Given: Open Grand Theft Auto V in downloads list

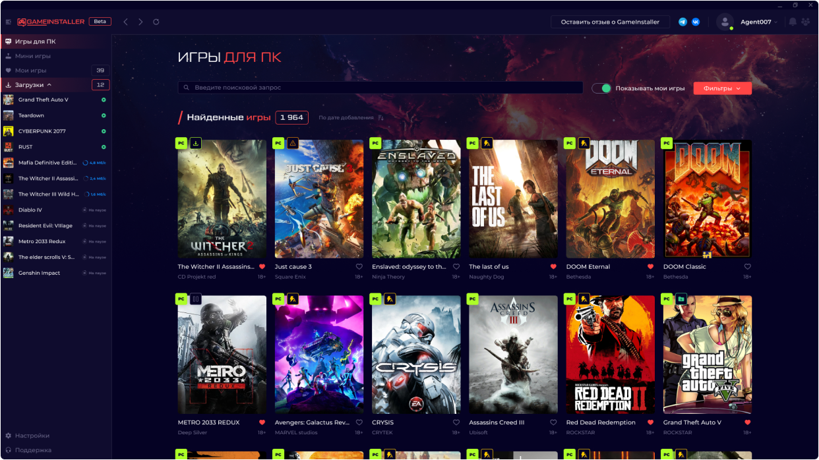Looking at the screenshot, I should [56, 100].
